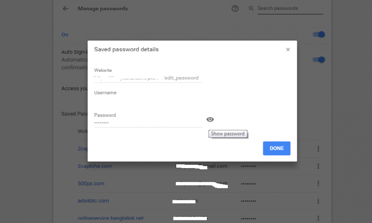Open three-dot menu for ads4btc.com
Image resolution: width=372 pixels, height=223 pixels.
point(319,201)
